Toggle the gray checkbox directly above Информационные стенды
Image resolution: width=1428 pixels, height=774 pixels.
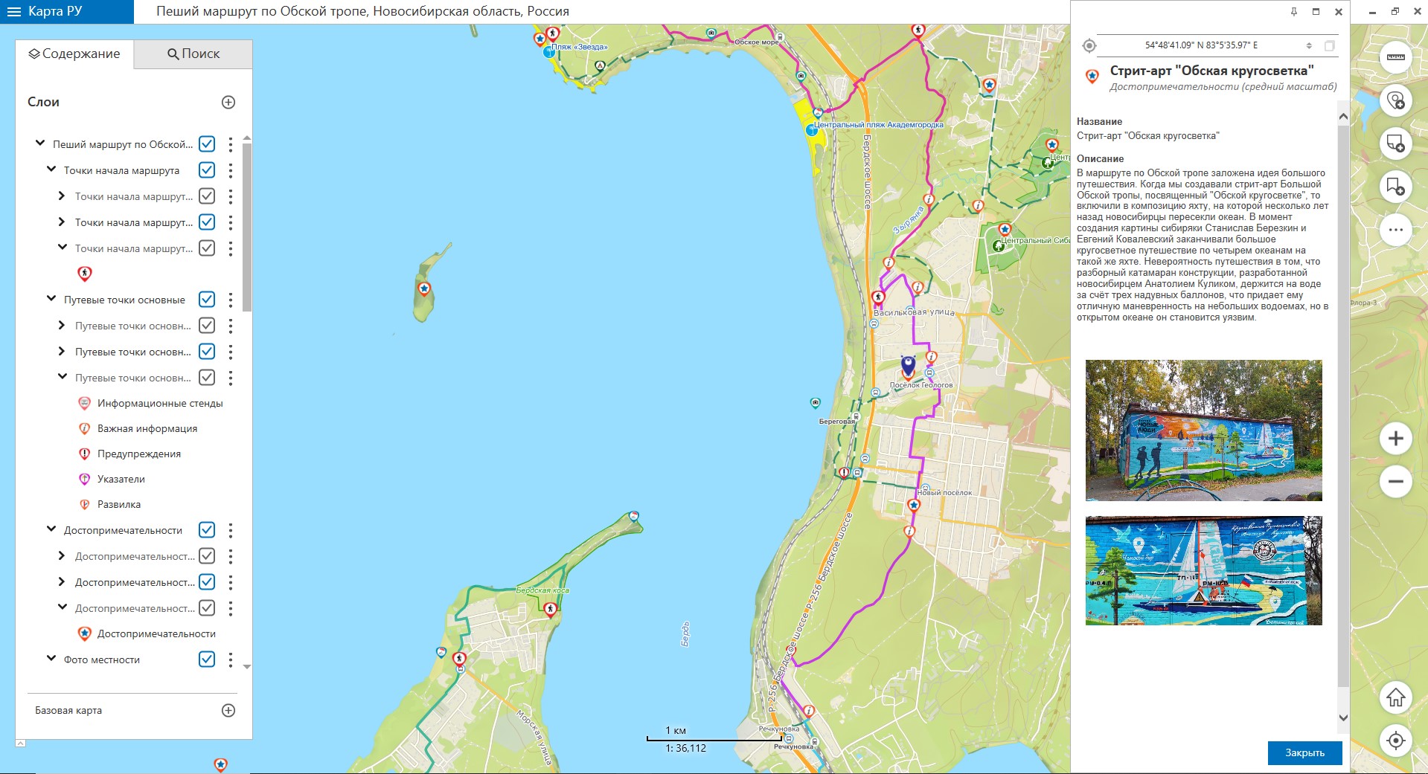click(207, 378)
